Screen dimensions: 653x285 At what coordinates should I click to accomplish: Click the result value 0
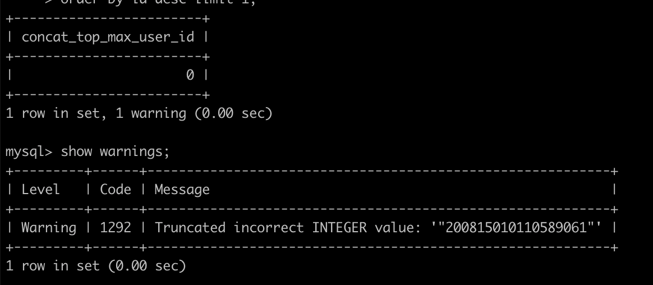(x=190, y=75)
